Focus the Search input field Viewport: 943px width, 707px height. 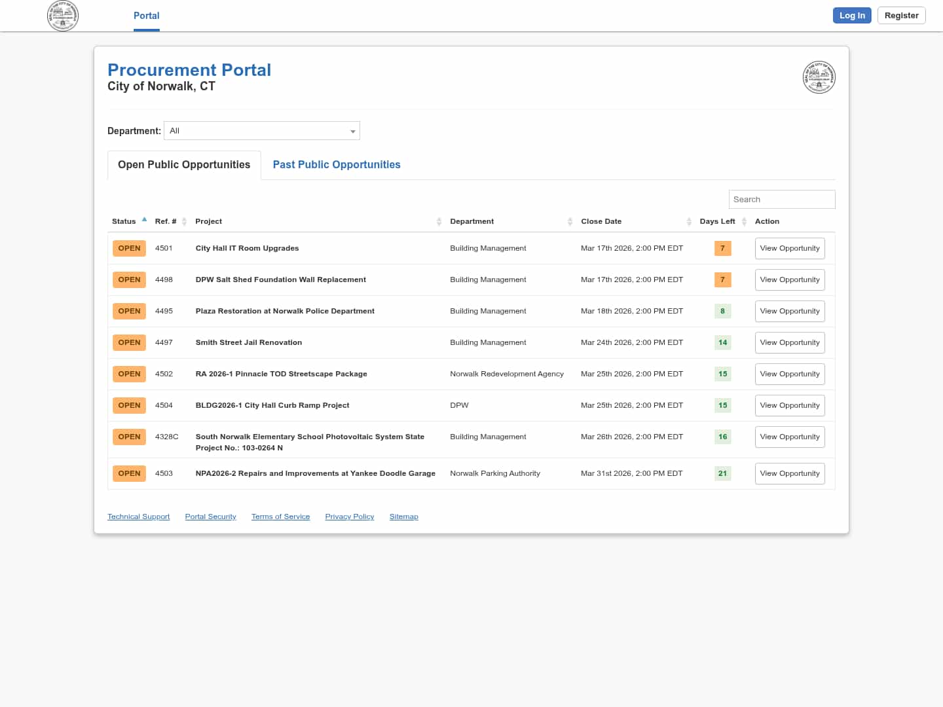pyautogui.click(x=781, y=200)
